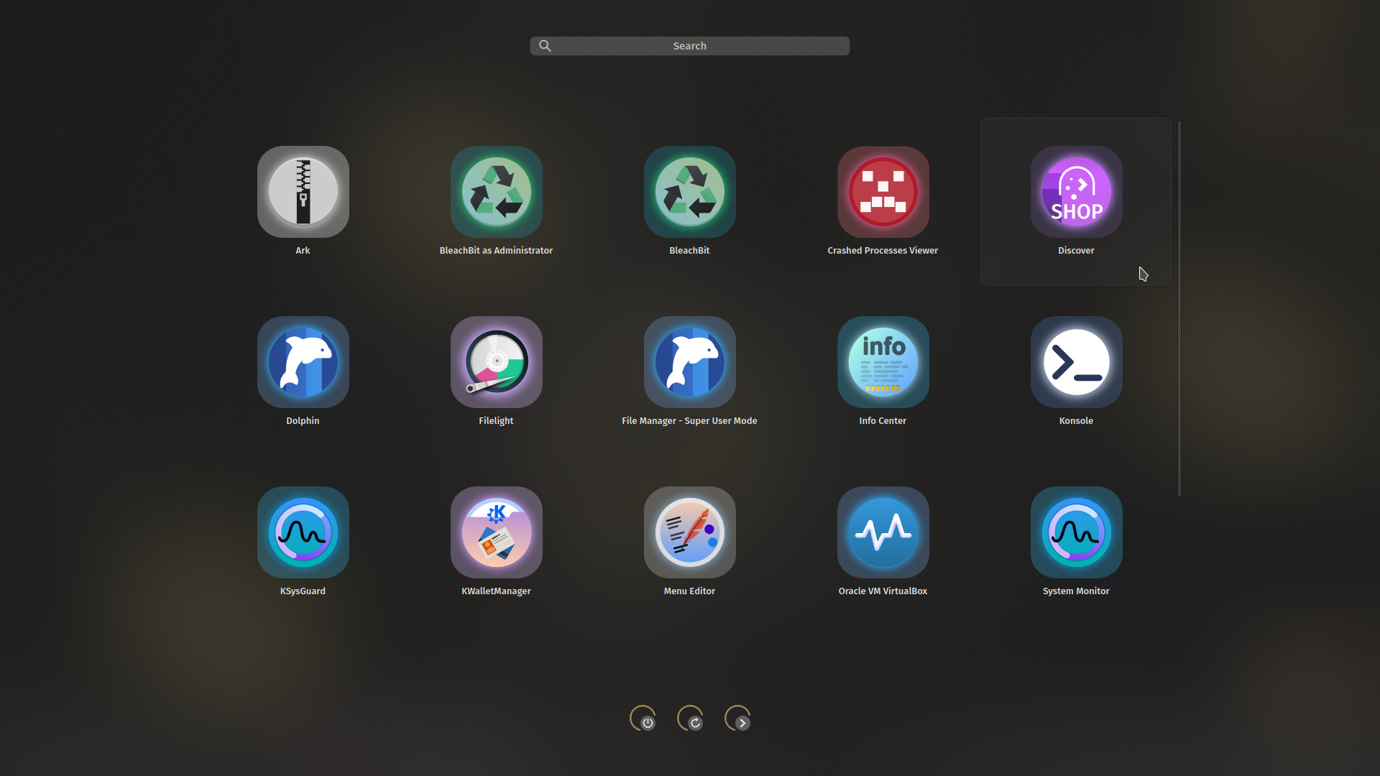Click the power off button

click(643, 719)
